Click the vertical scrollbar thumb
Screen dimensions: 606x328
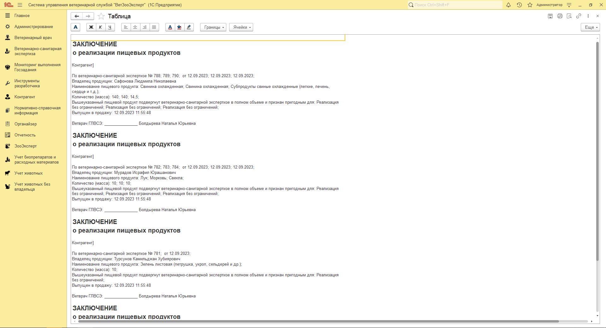pos(597,151)
